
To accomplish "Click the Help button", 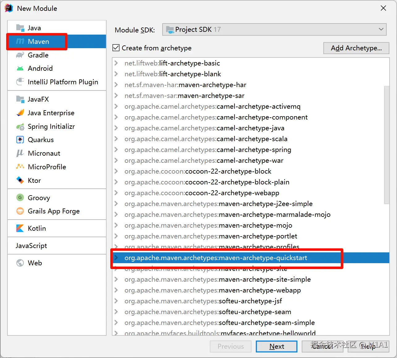I will click(368, 346).
